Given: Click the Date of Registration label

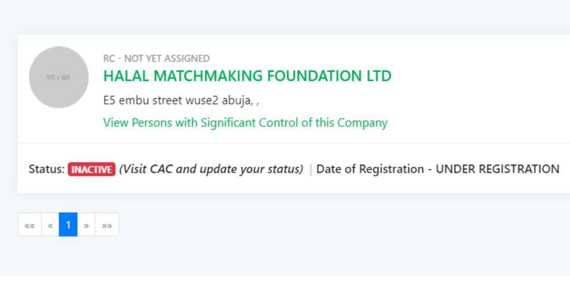Looking at the screenshot, I should click(370, 169).
